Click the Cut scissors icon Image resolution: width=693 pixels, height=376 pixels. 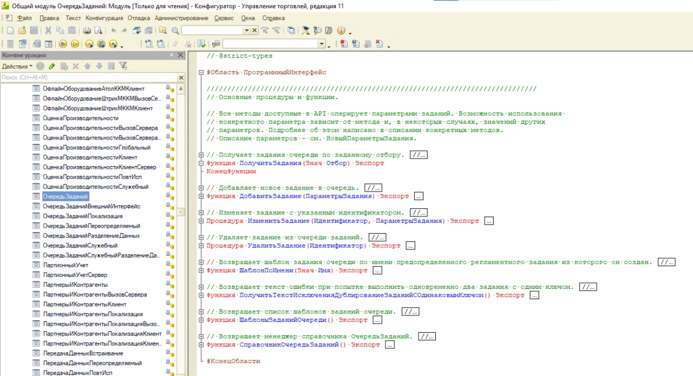point(48,31)
